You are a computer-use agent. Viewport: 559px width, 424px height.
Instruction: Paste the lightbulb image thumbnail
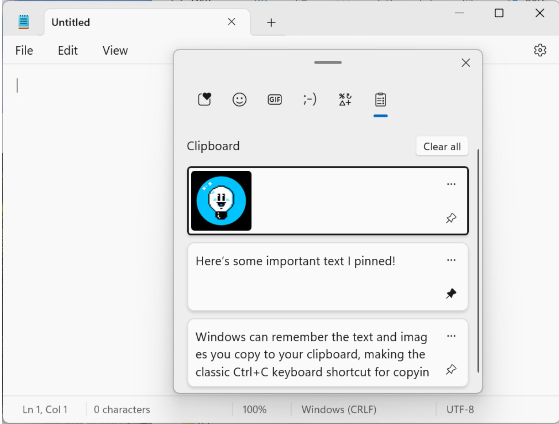(221, 200)
